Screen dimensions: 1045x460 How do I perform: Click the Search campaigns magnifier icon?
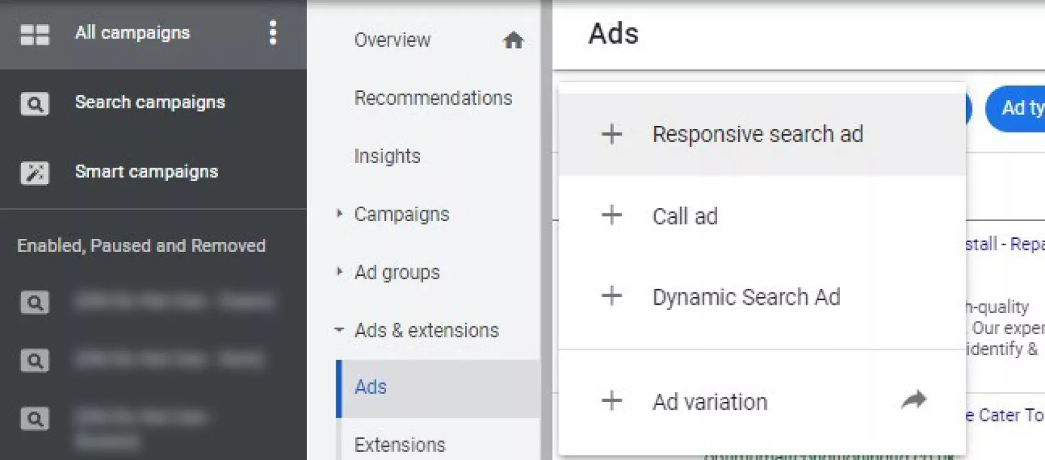pyautogui.click(x=35, y=104)
